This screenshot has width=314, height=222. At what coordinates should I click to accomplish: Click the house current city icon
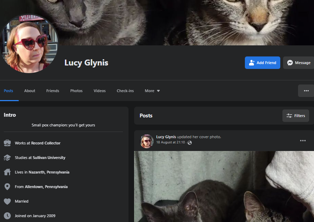point(7,172)
